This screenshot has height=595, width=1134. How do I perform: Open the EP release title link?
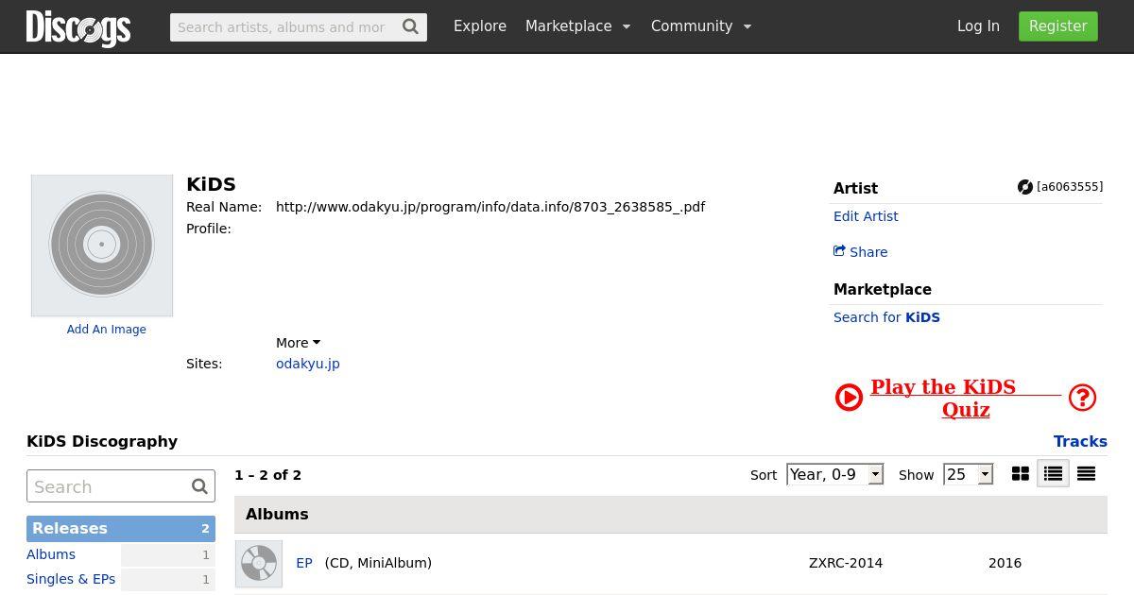[304, 563]
